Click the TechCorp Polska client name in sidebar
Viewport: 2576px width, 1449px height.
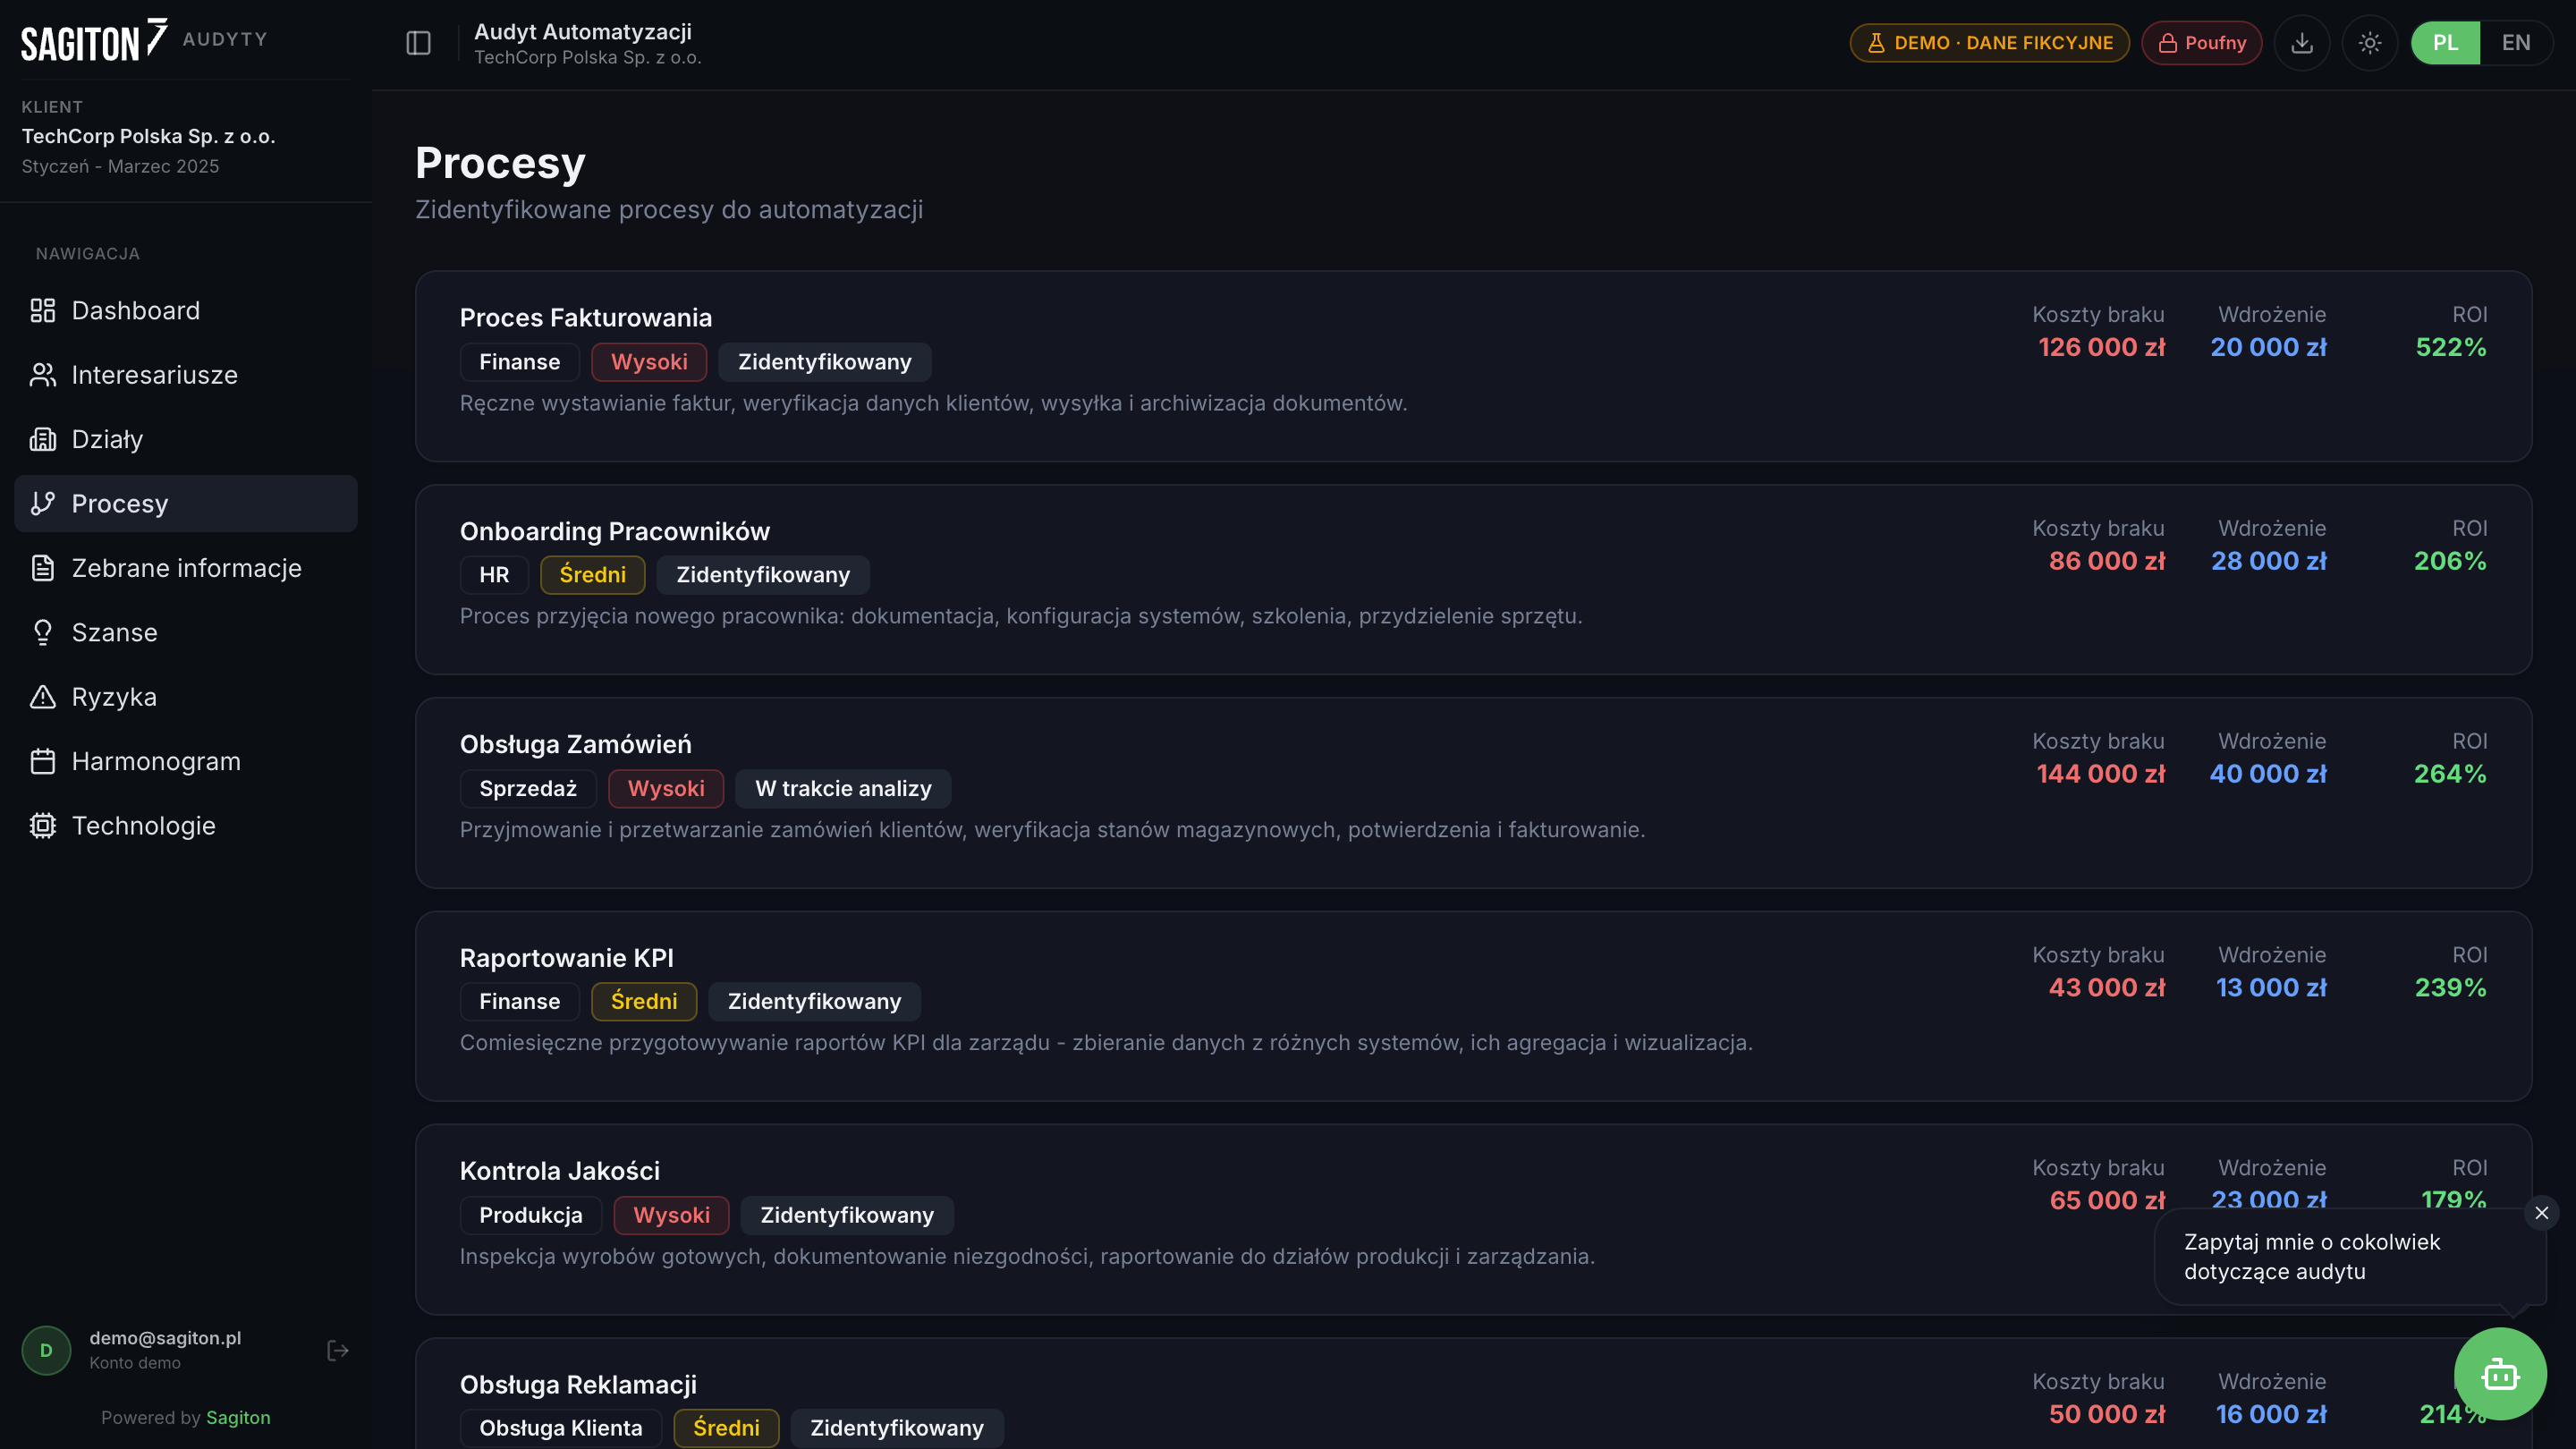tap(148, 136)
